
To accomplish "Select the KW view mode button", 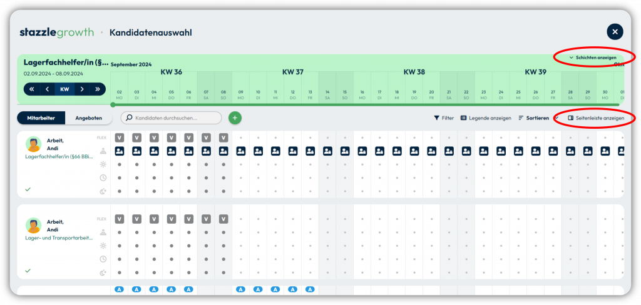I will (x=64, y=89).
